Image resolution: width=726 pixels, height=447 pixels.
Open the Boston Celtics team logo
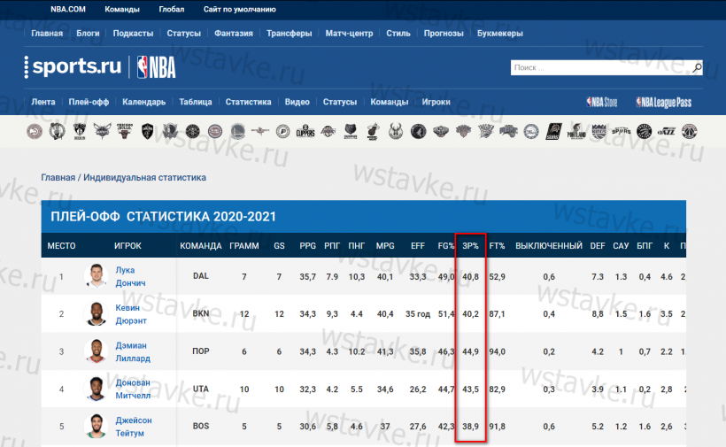click(57, 132)
